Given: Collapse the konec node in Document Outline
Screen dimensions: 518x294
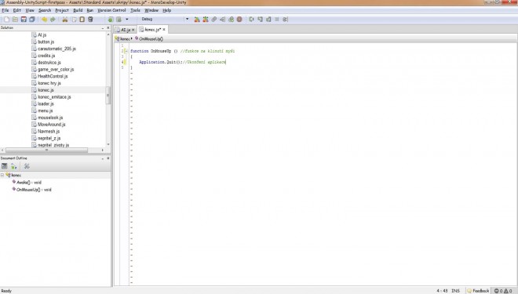Looking at the screenshot, I should [2, 175].
